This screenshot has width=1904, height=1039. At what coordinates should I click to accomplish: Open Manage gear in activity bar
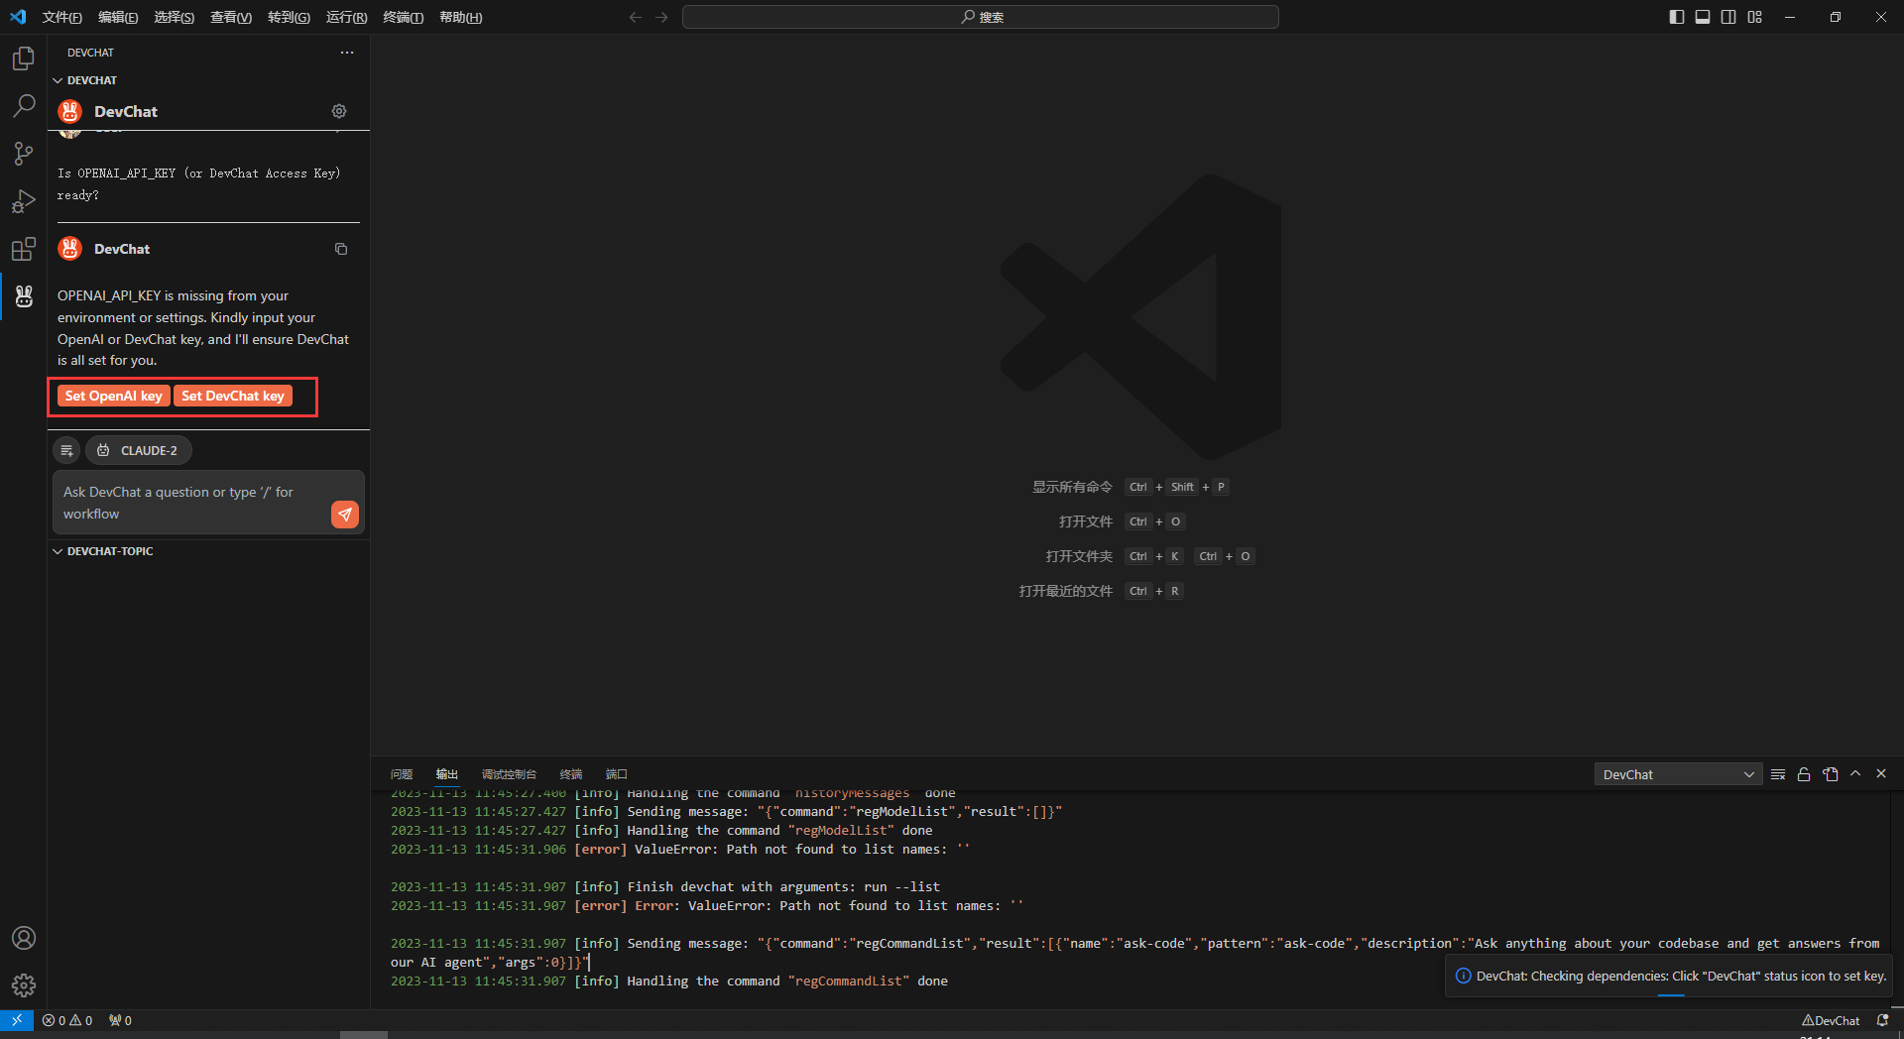coord(24,985)
